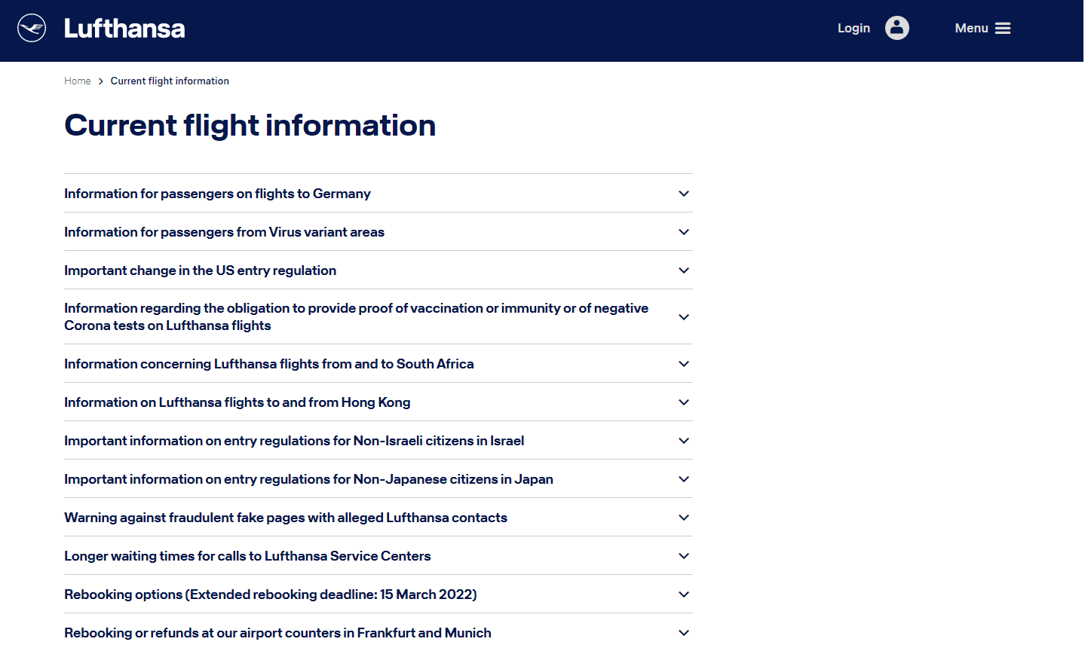Click the breadcrumb separator arrow after Home
This screenshot has width=1091, height=651.
tap(101, 81)
